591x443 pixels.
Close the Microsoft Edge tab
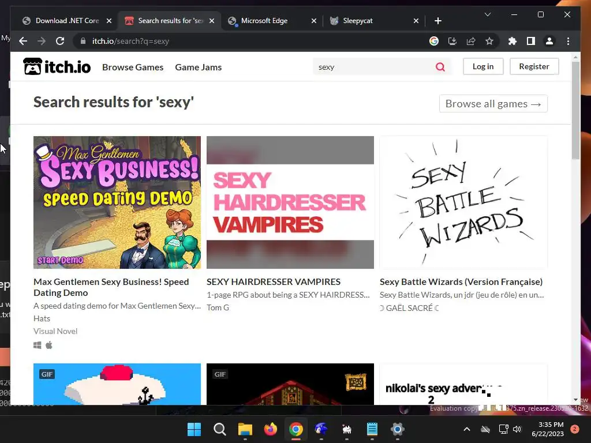click(313, 21)
